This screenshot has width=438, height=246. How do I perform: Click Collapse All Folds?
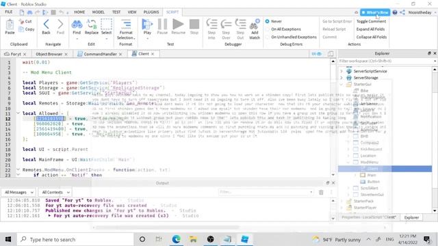(372, 37)
